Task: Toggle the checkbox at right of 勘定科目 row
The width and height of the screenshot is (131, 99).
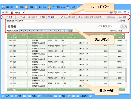Action: coord(118,21)
